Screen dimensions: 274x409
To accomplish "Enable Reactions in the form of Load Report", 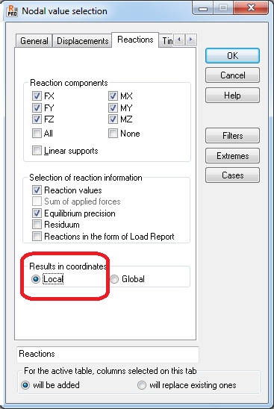I will point(37,237).
